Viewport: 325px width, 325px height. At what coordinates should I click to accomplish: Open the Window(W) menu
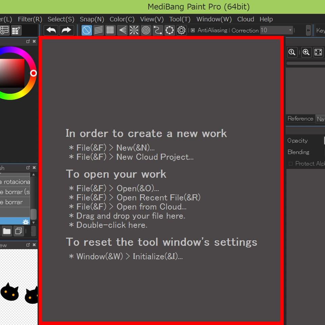point(214,19)
